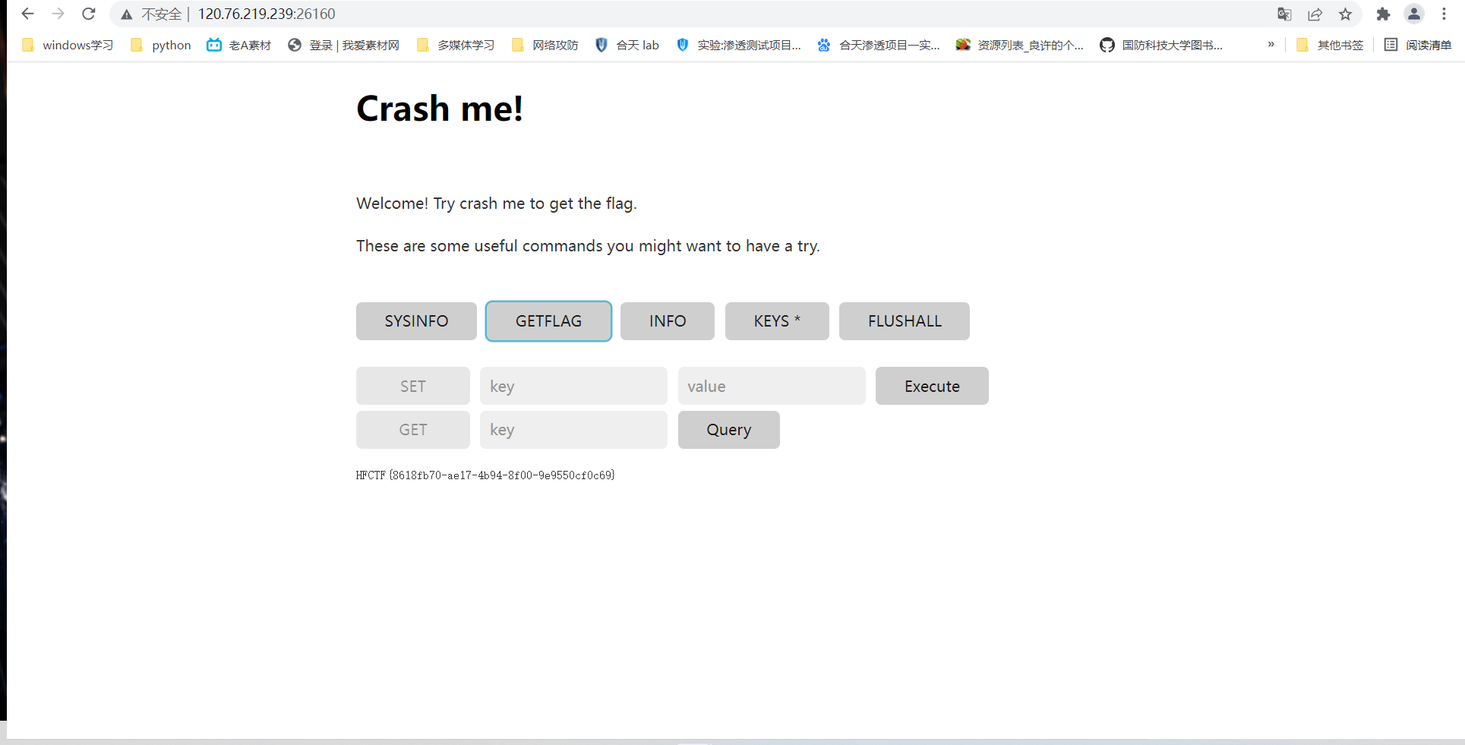Open the windows学习 bookmark folder

(x=68, y=45)
